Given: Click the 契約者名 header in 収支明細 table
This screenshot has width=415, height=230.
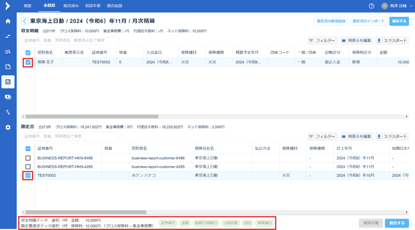Looking at the screenshot, I should [45, 52].
